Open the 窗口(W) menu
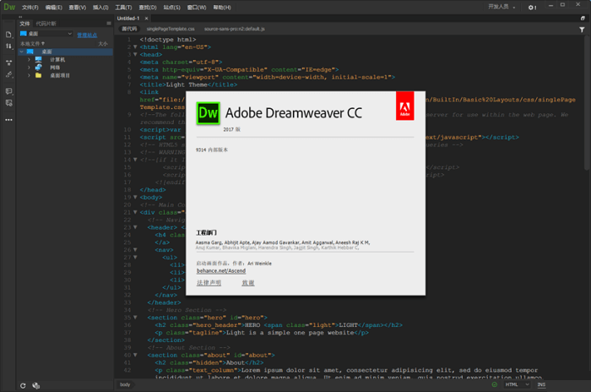The height and width of the screenshot is (392, 591). 197,8
